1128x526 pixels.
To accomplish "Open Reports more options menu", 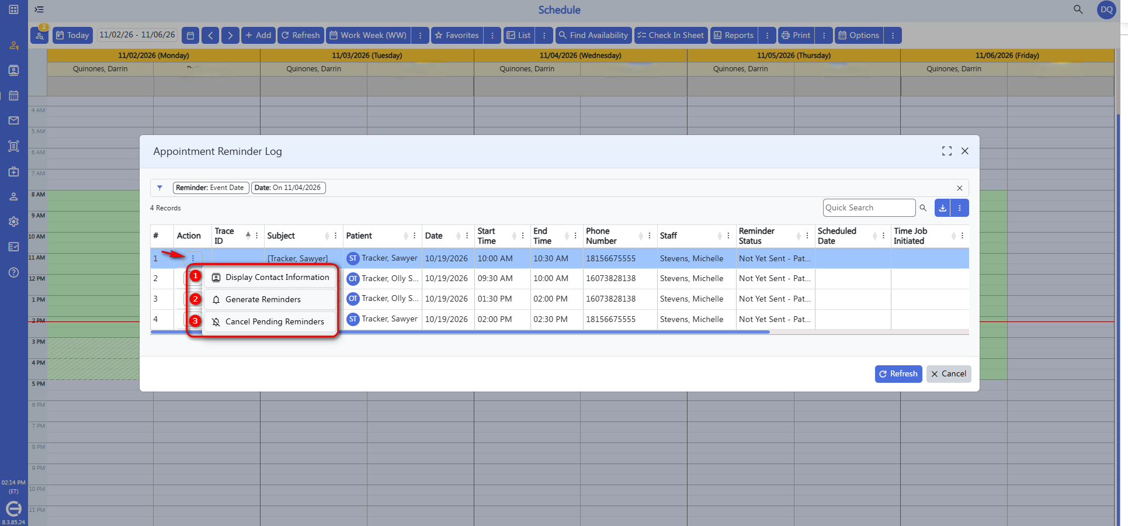I will tap(768, 36).
